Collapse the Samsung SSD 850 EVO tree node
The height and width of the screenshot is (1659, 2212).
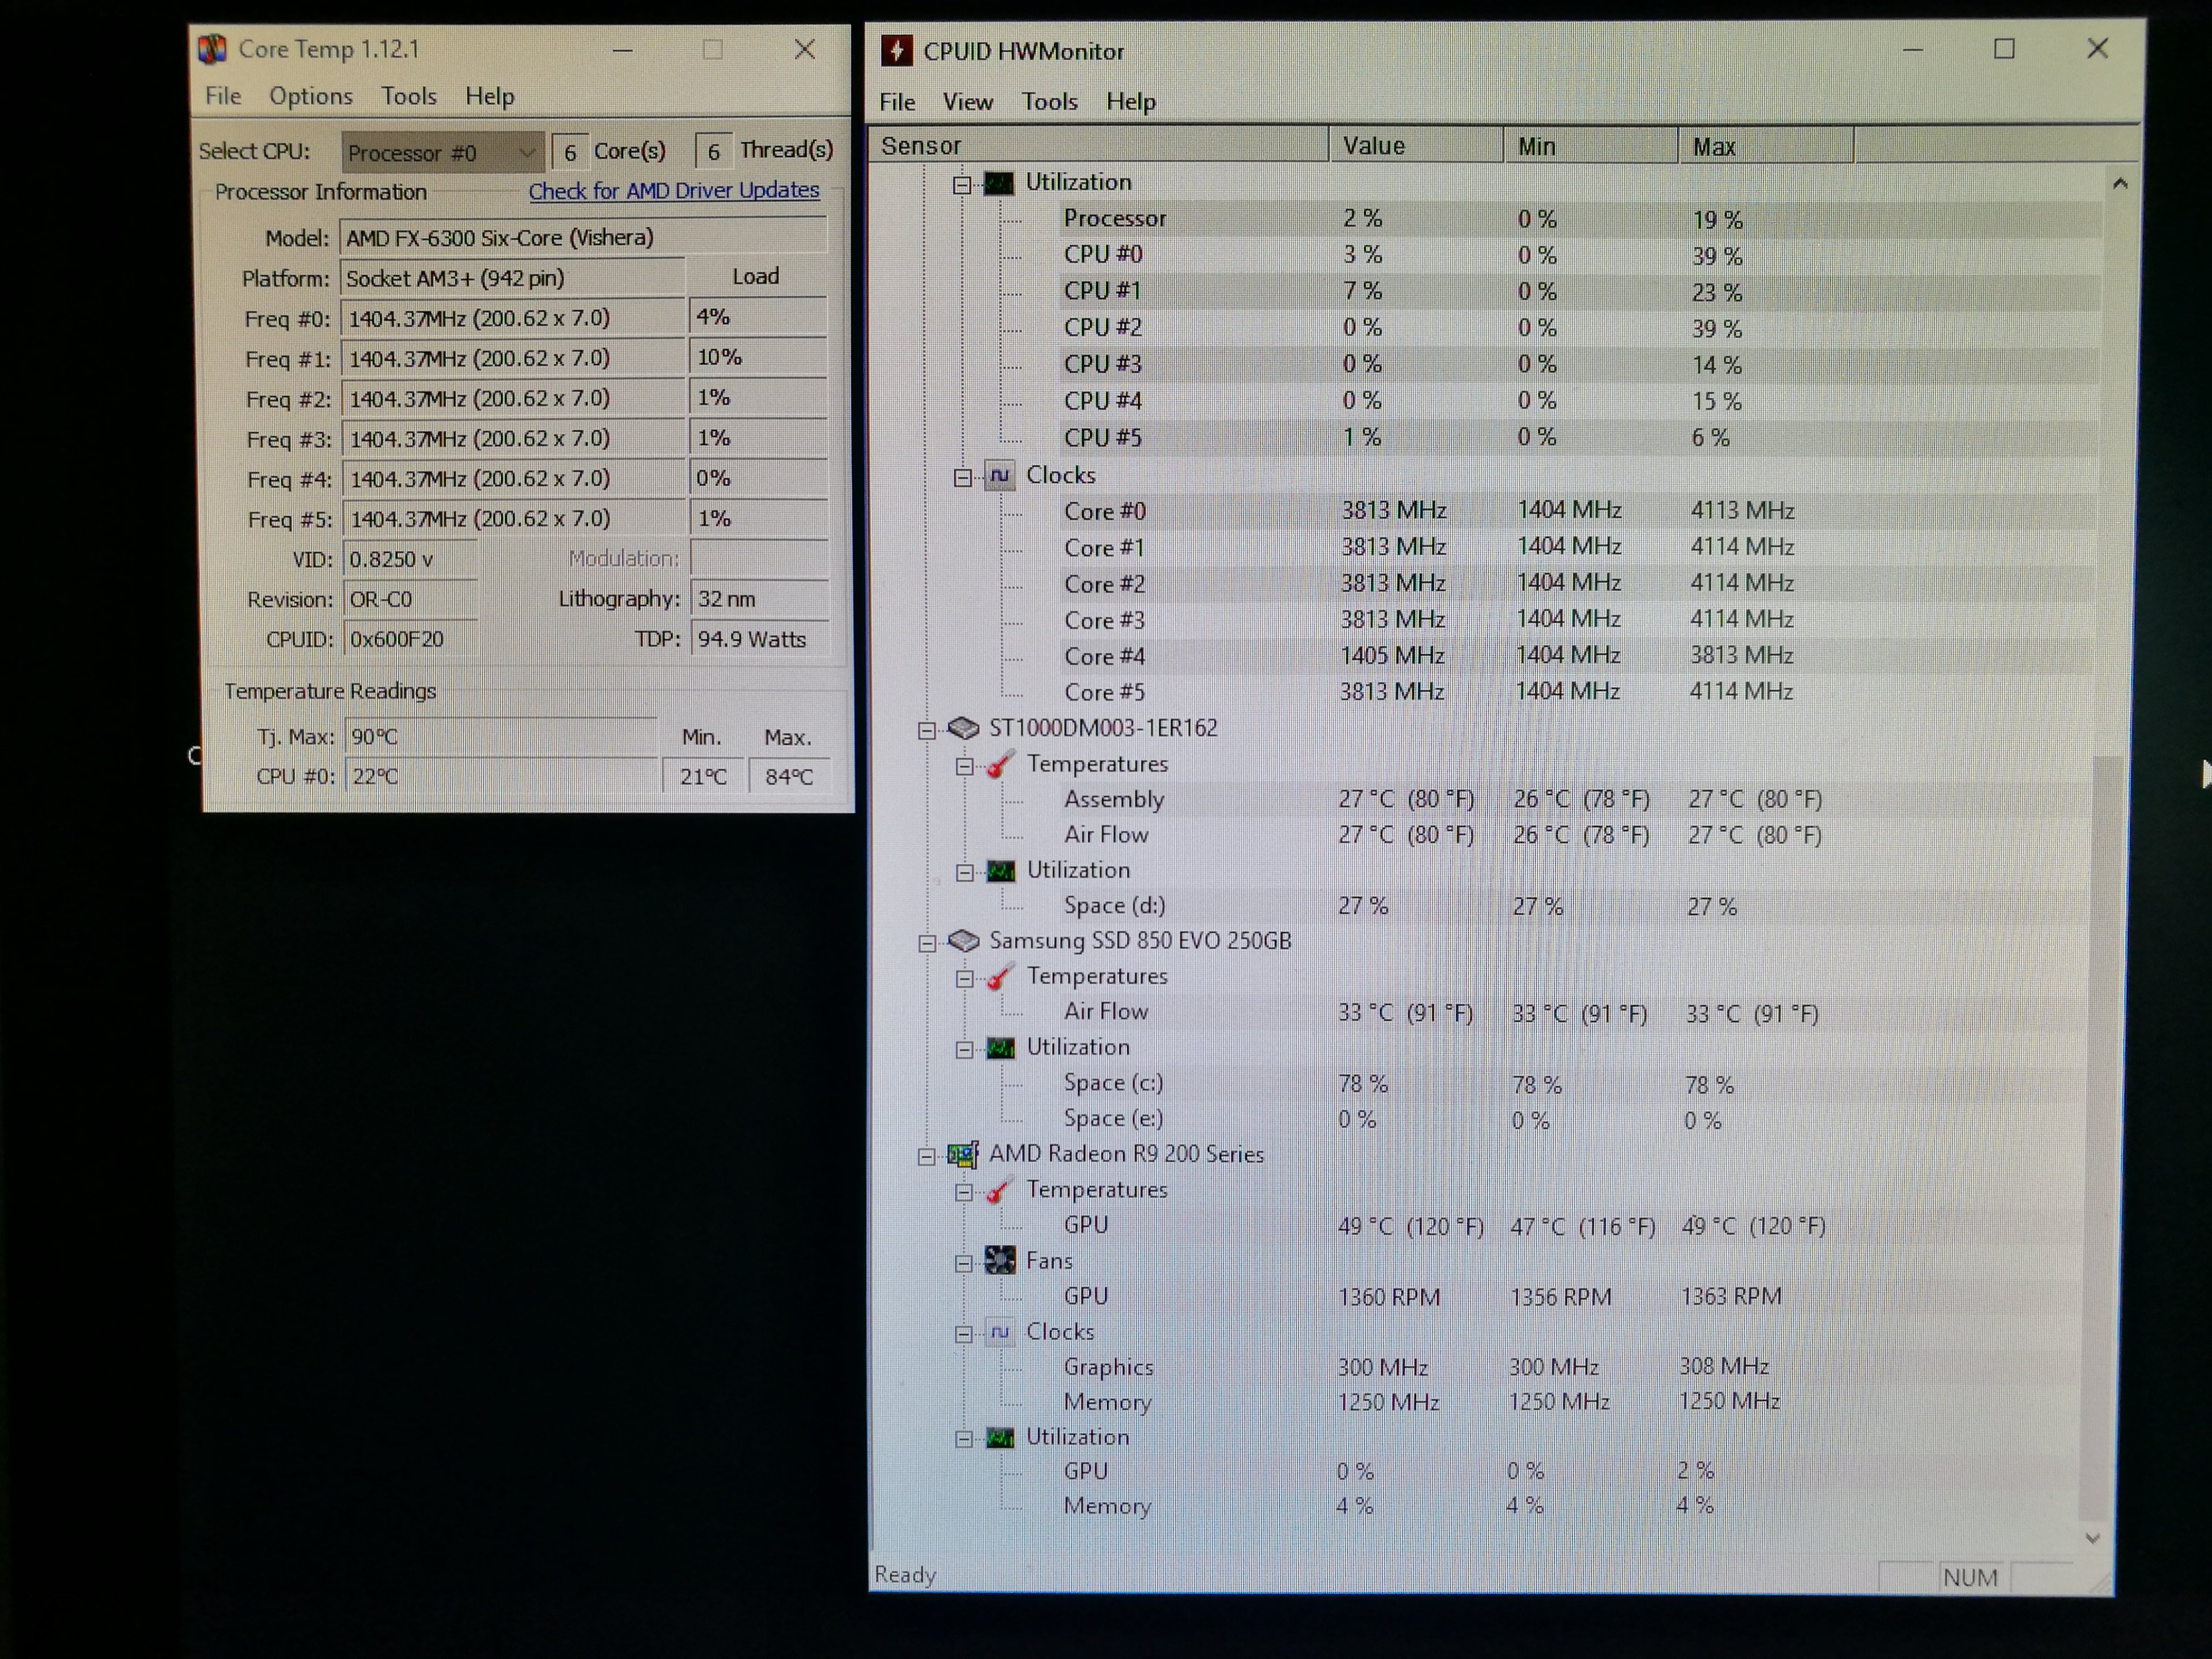927,943
